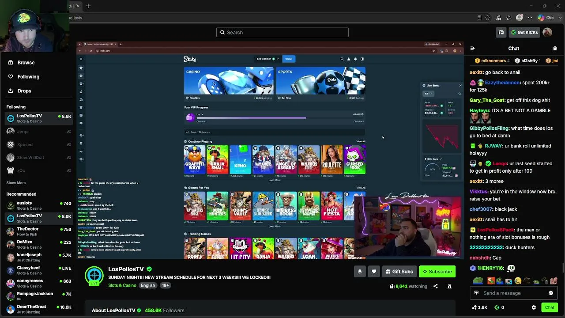
Task: Focus the Send a message chat input
Action: click(513, 293)
